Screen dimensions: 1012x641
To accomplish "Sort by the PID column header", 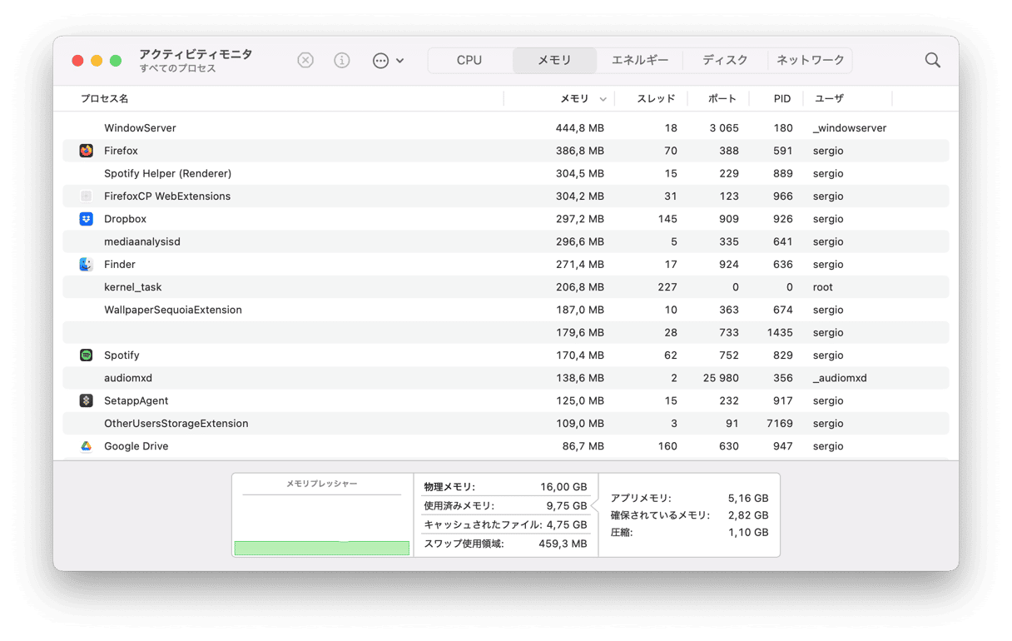I will pyautogui.click(x=781, y=98).
